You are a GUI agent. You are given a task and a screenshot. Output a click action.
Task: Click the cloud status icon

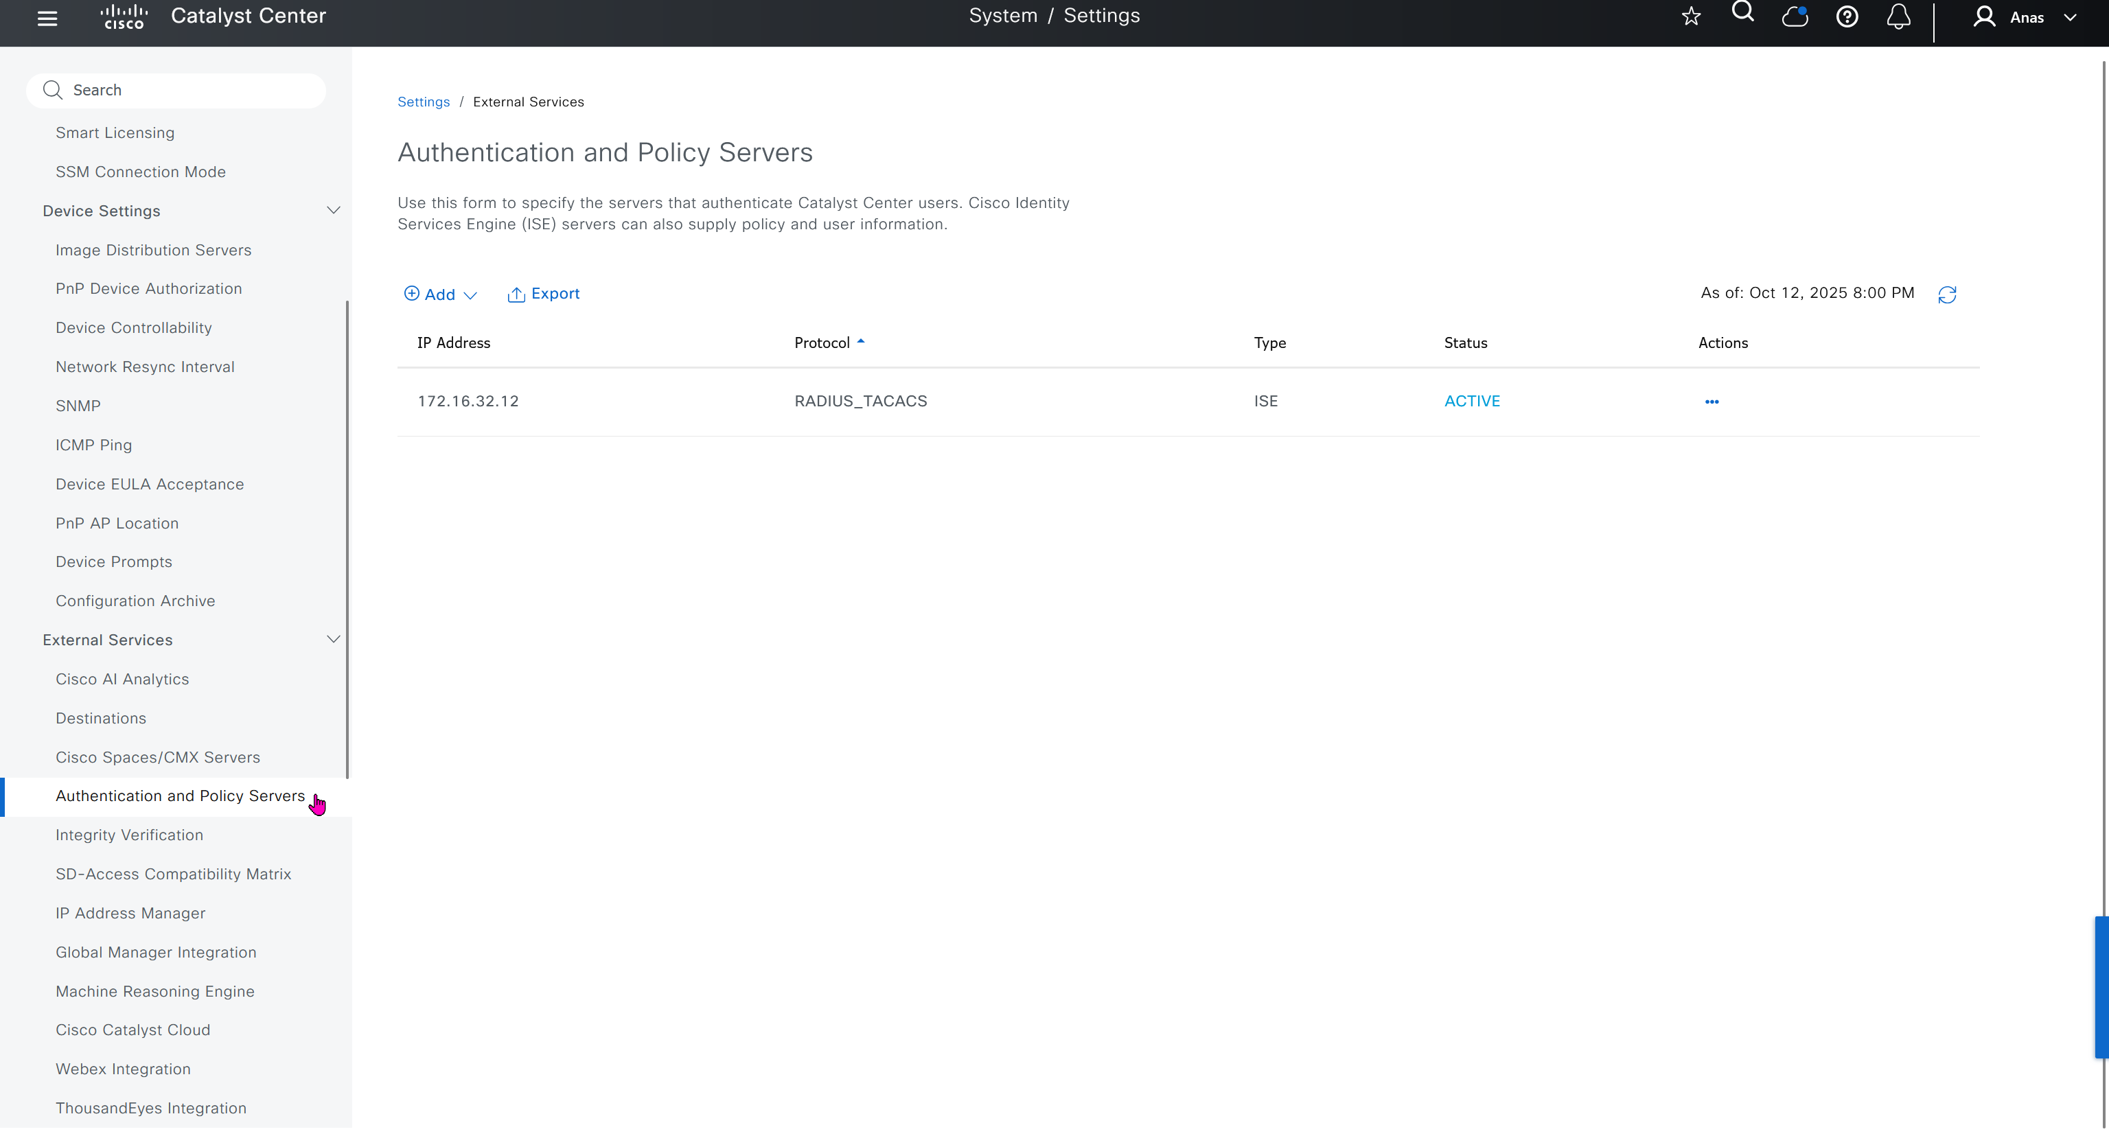(1795, 16)
